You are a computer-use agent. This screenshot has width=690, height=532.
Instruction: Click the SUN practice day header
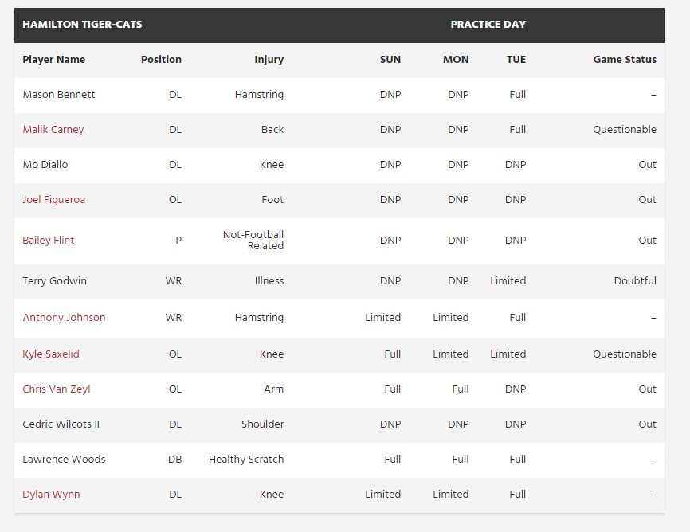point(390,60)
